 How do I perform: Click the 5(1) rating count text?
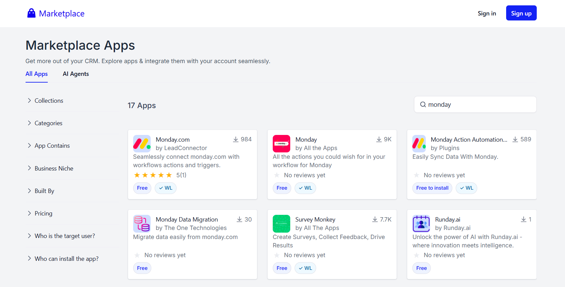pyautogui.click(x=181, y=175)
